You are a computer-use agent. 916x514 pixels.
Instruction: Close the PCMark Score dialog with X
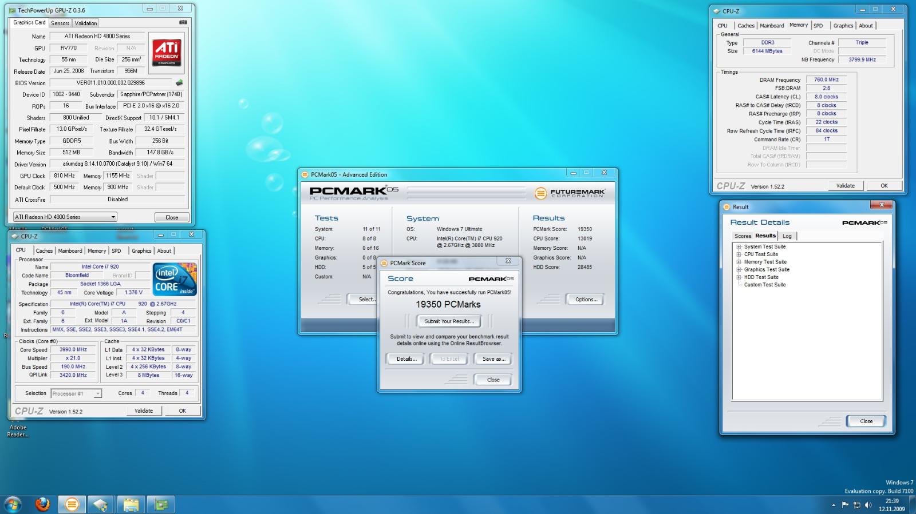coord(508,261)
